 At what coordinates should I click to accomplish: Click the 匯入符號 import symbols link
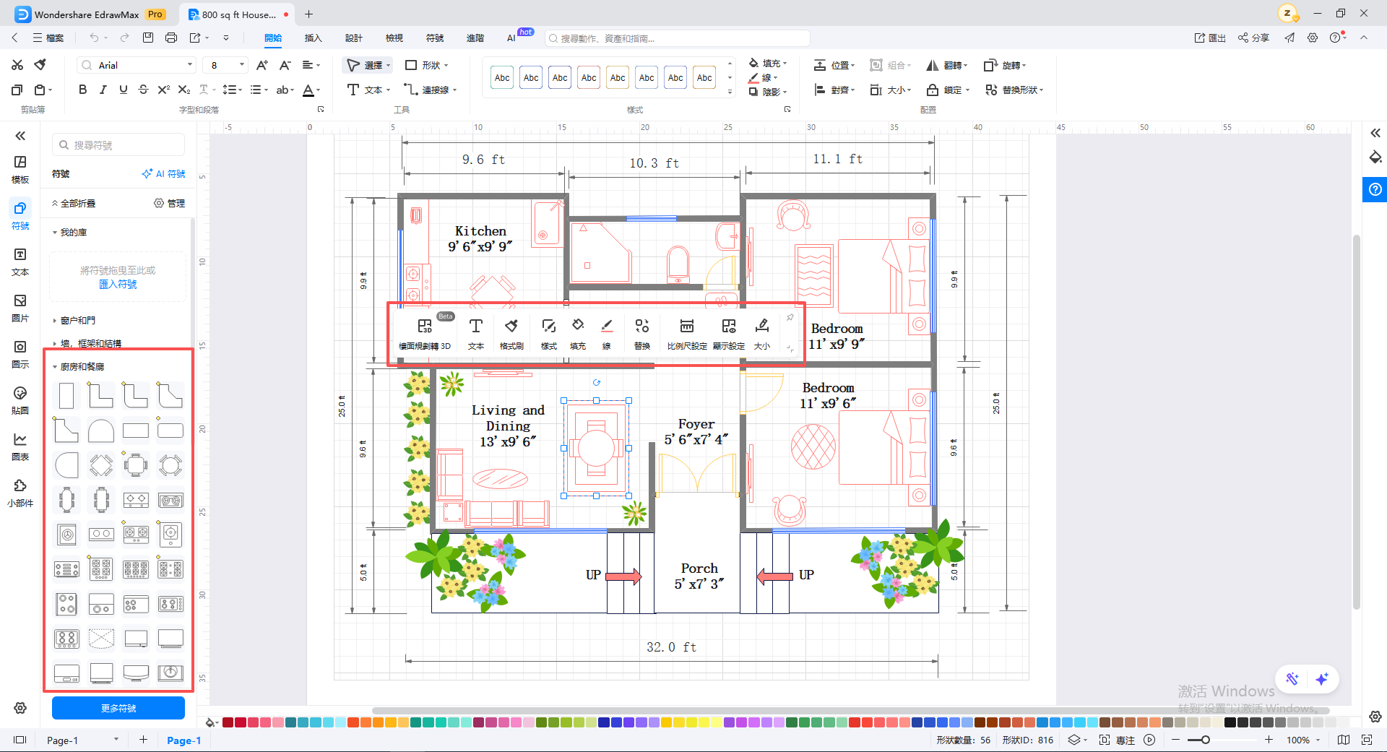click(118, 284)
